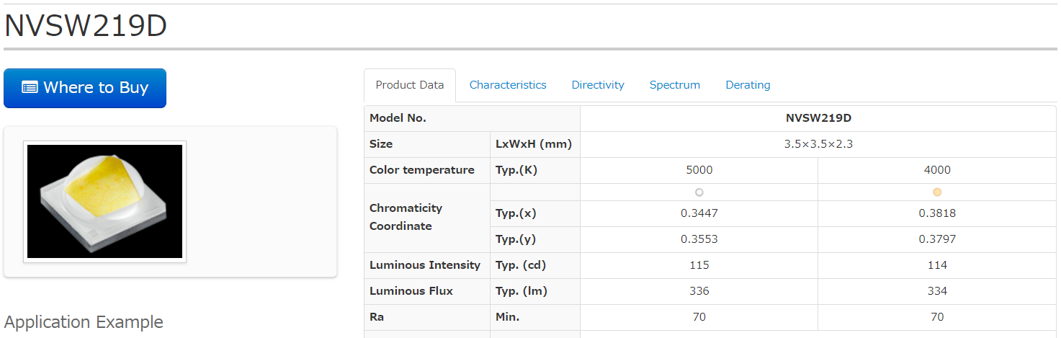
Task: Select the Directivity tab
Action: coord(598,85)
